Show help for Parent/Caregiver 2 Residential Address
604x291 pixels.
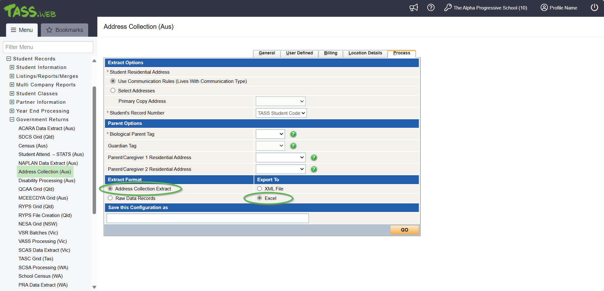click(314, 169)
